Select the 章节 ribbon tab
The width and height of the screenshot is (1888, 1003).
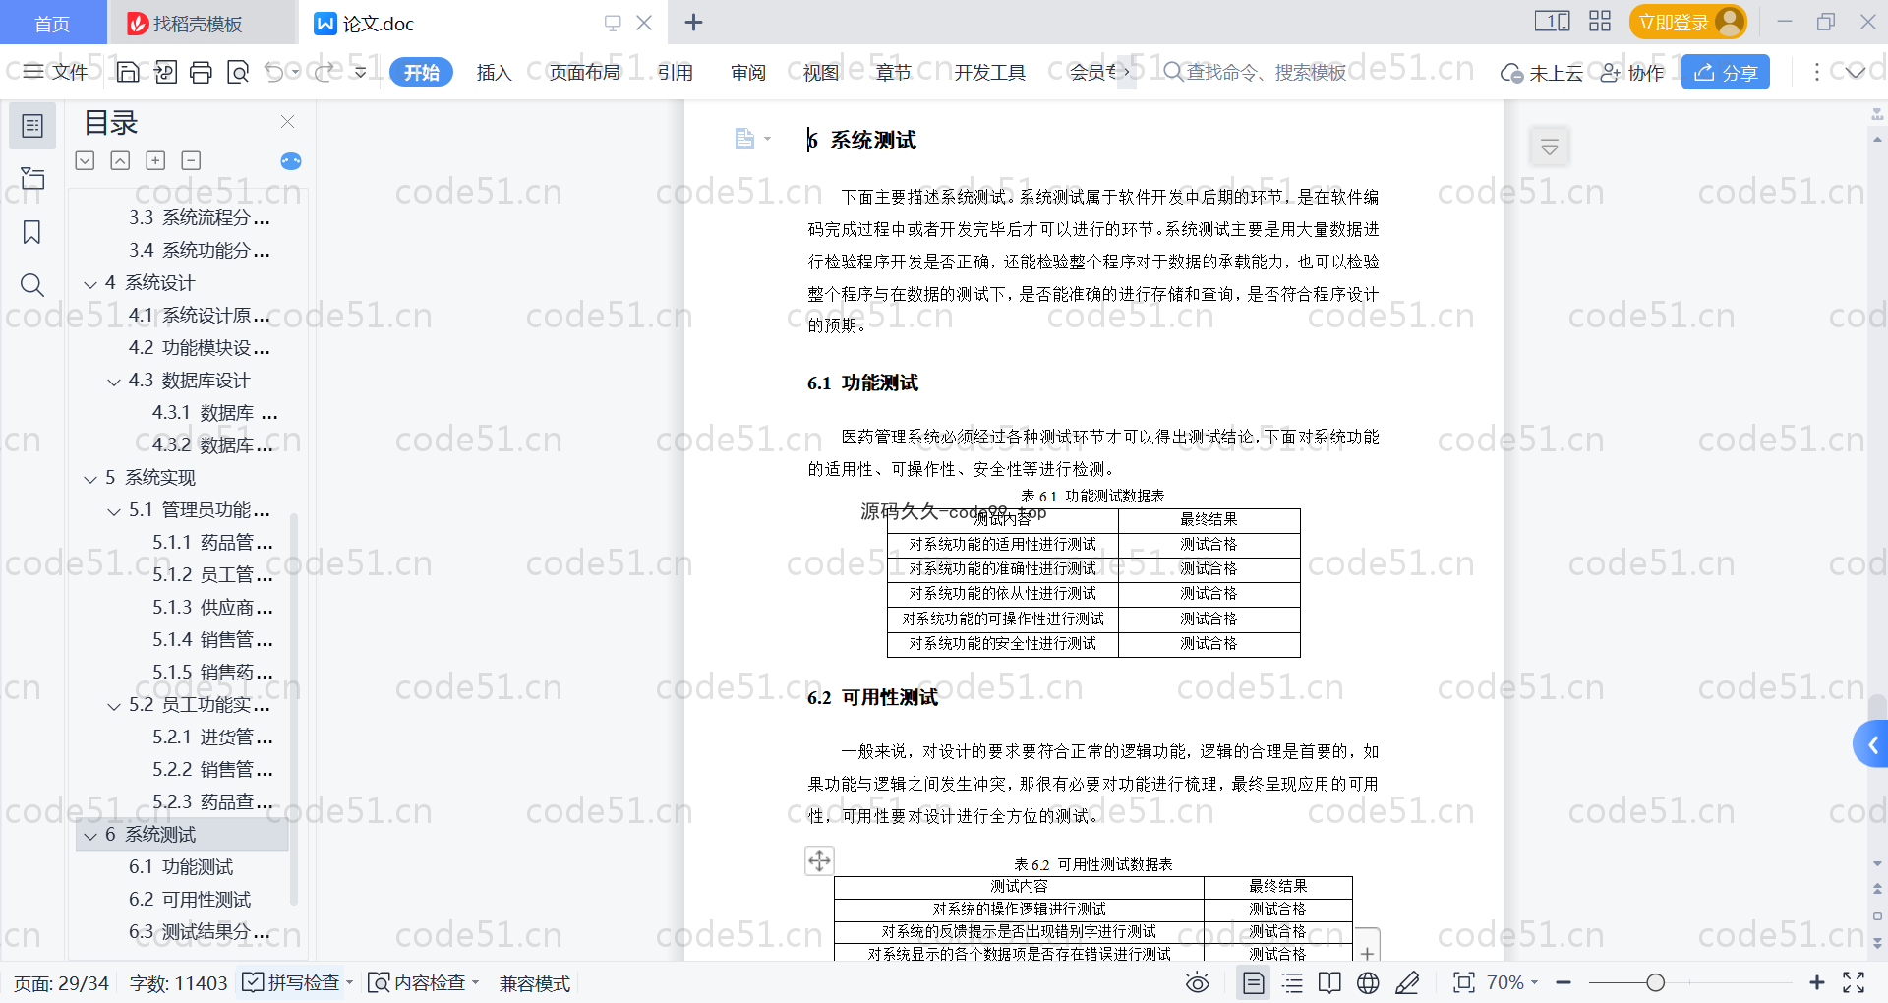(x=894, y=72)
